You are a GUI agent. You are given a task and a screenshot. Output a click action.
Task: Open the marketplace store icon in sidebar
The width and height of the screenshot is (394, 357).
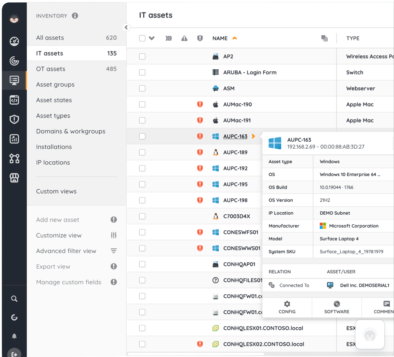pos(14,178)
